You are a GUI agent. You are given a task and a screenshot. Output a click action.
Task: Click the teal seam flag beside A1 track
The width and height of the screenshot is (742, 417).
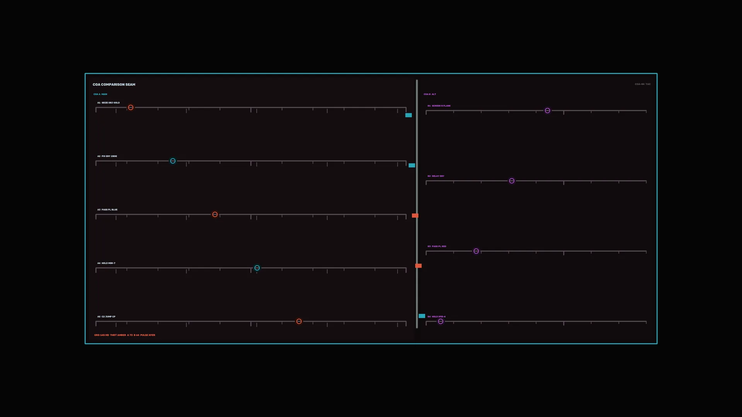408,115
